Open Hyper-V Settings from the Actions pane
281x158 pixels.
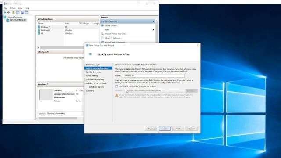113,38
